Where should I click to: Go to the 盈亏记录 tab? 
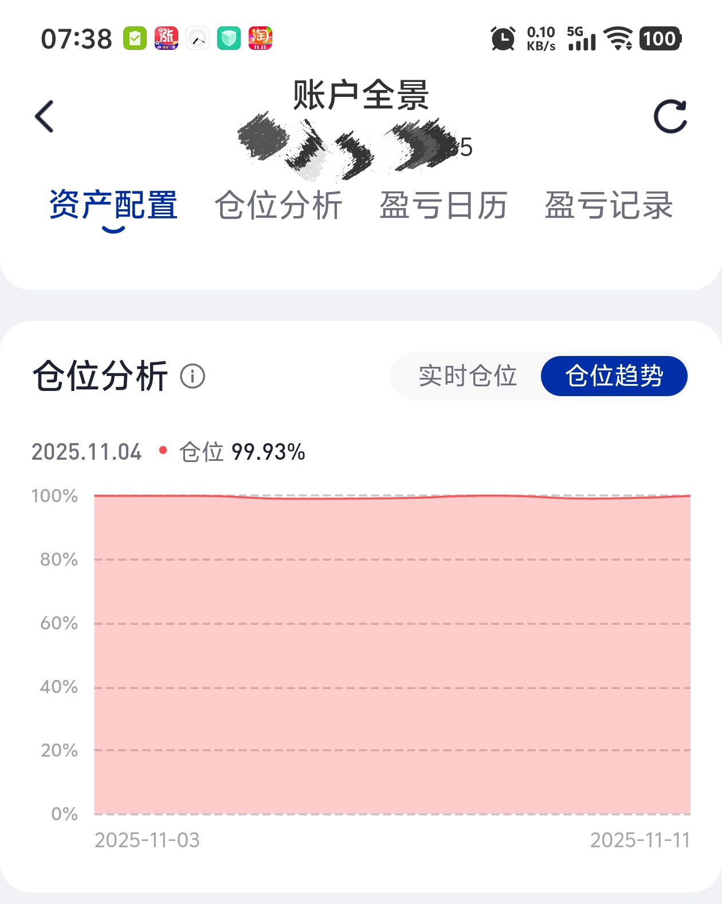(x=609, y=205)
